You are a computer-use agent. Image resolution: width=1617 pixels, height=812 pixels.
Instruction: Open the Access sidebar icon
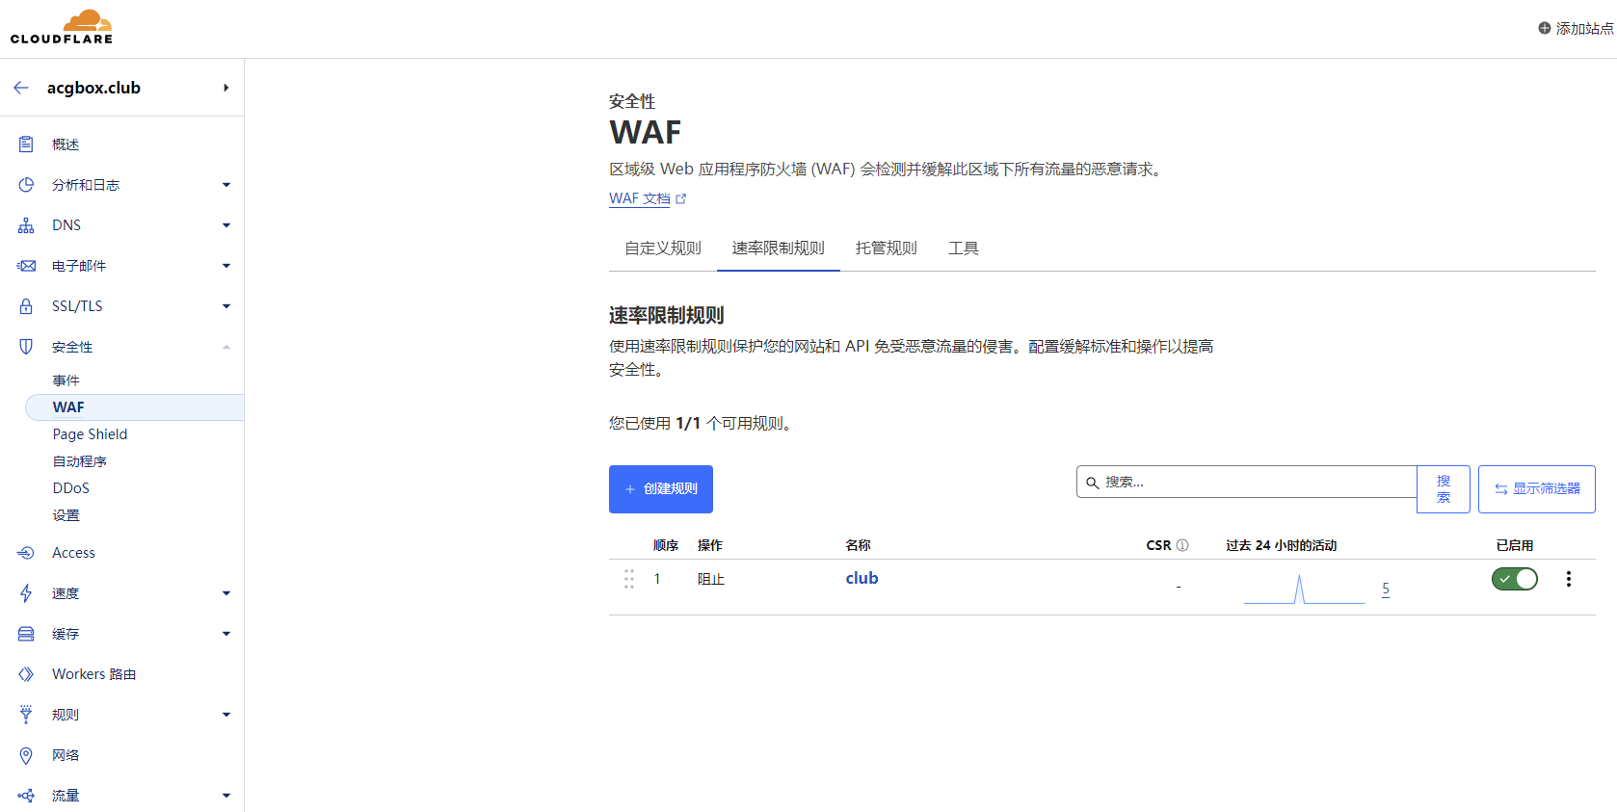[x=26, y=553]
